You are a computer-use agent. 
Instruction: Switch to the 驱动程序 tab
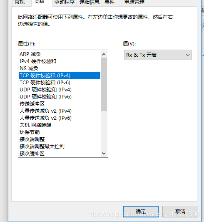(65, 3)
